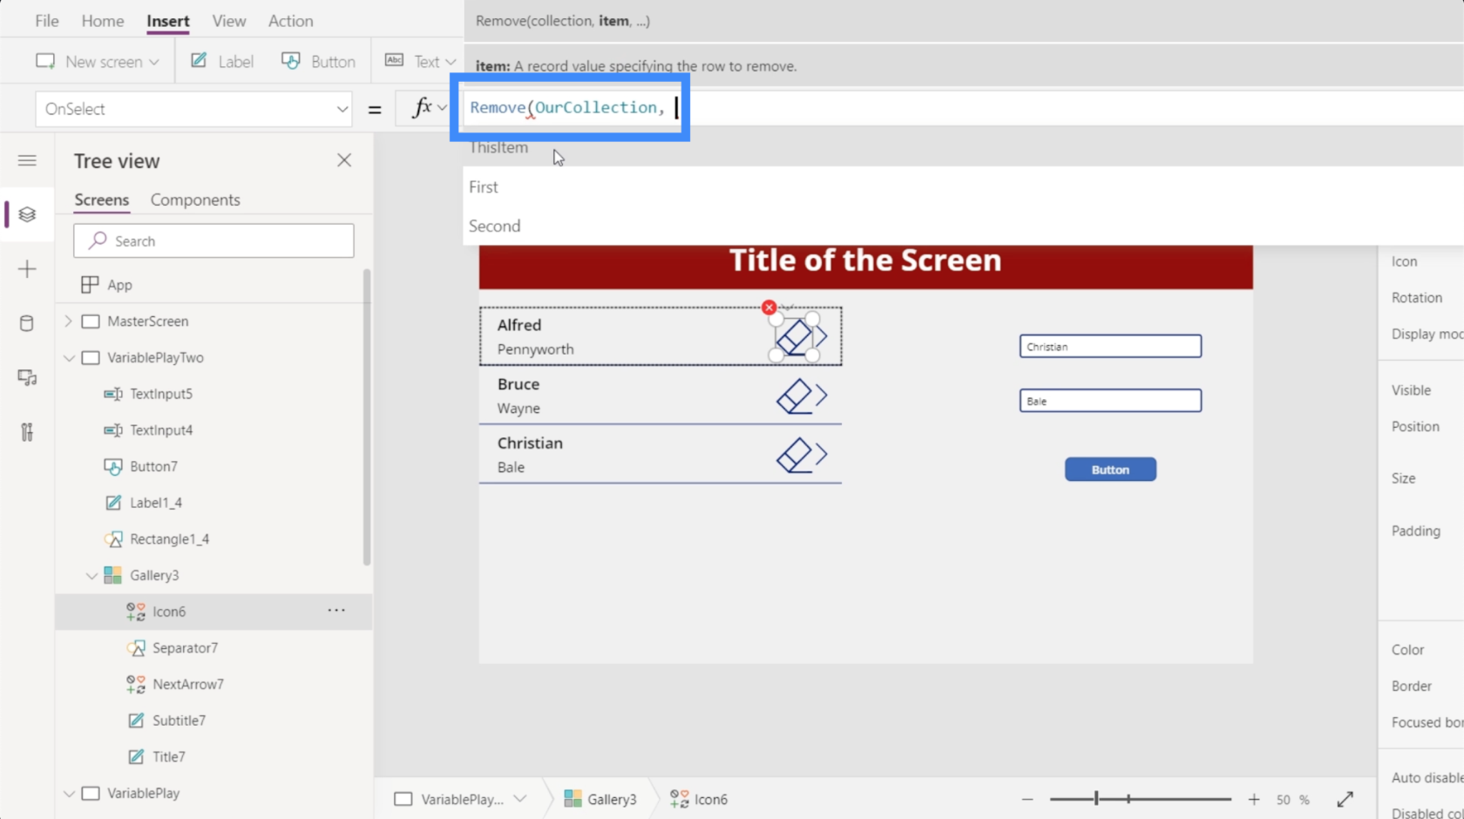Click the eraser icon in Alfred row

[794, 337]
